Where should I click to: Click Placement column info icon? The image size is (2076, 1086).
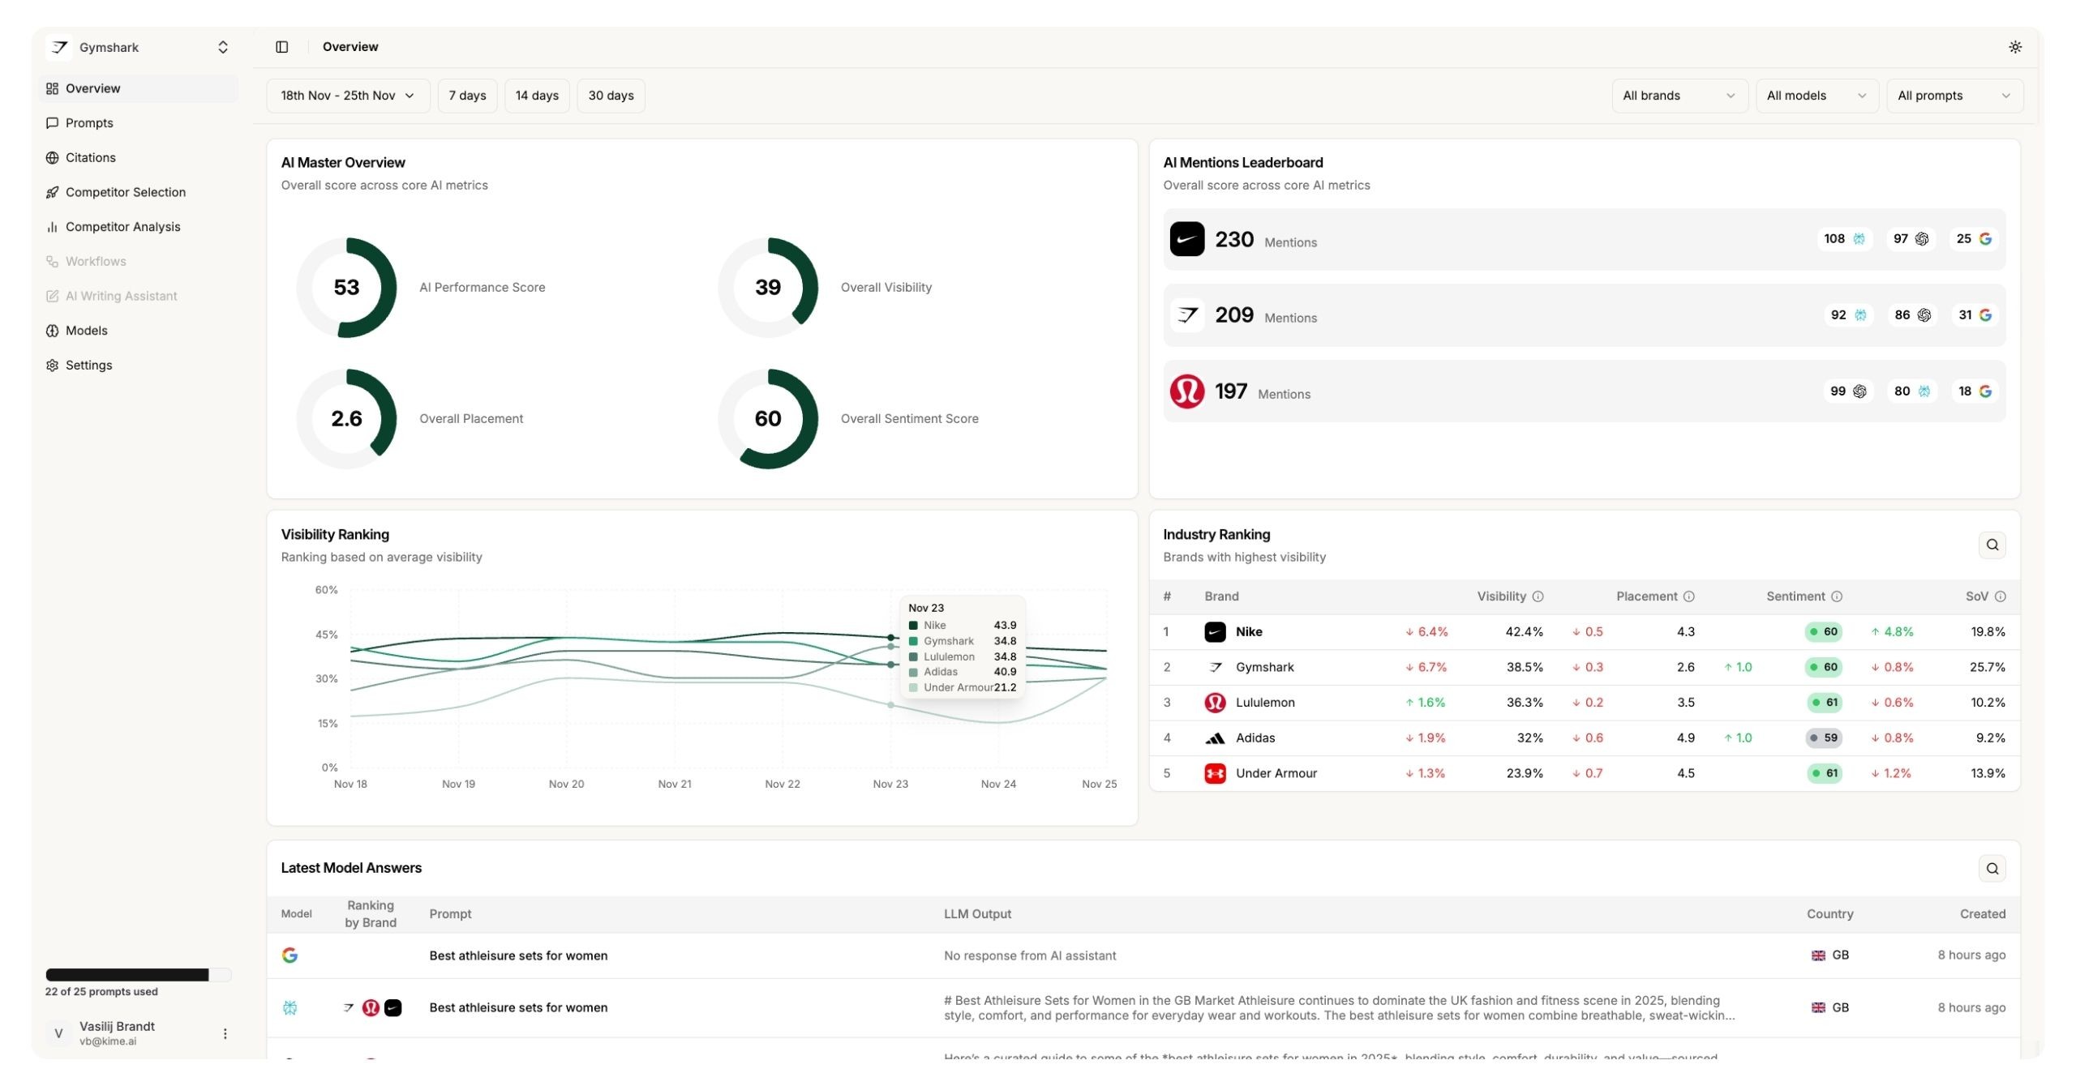click(1688, 596)
